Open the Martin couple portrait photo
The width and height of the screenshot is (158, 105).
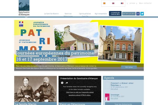click(36, 89)
